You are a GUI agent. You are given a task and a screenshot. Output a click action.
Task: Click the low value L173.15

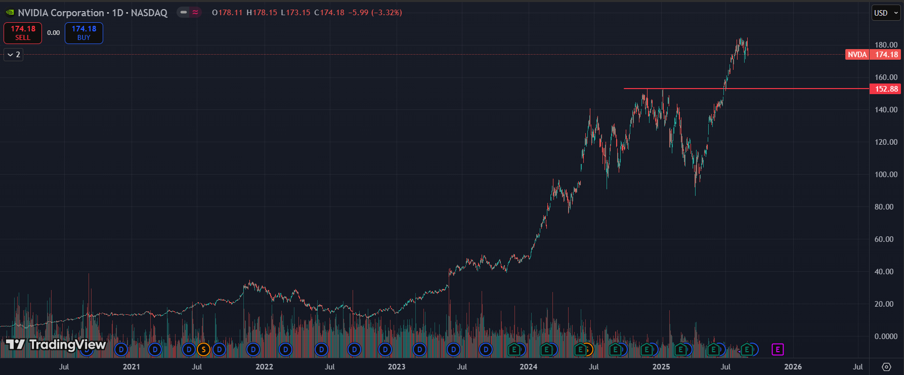295,13
